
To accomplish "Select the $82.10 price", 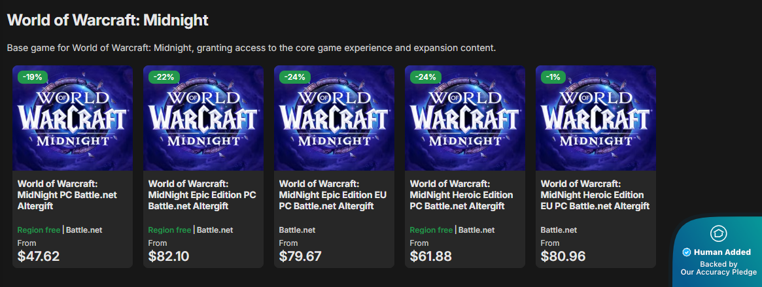I will [169, 256].
